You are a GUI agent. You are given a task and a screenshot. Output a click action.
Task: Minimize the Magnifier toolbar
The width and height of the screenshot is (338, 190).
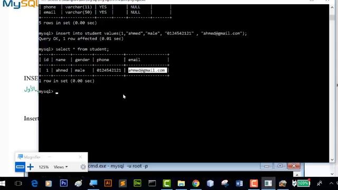coord(49,157)
